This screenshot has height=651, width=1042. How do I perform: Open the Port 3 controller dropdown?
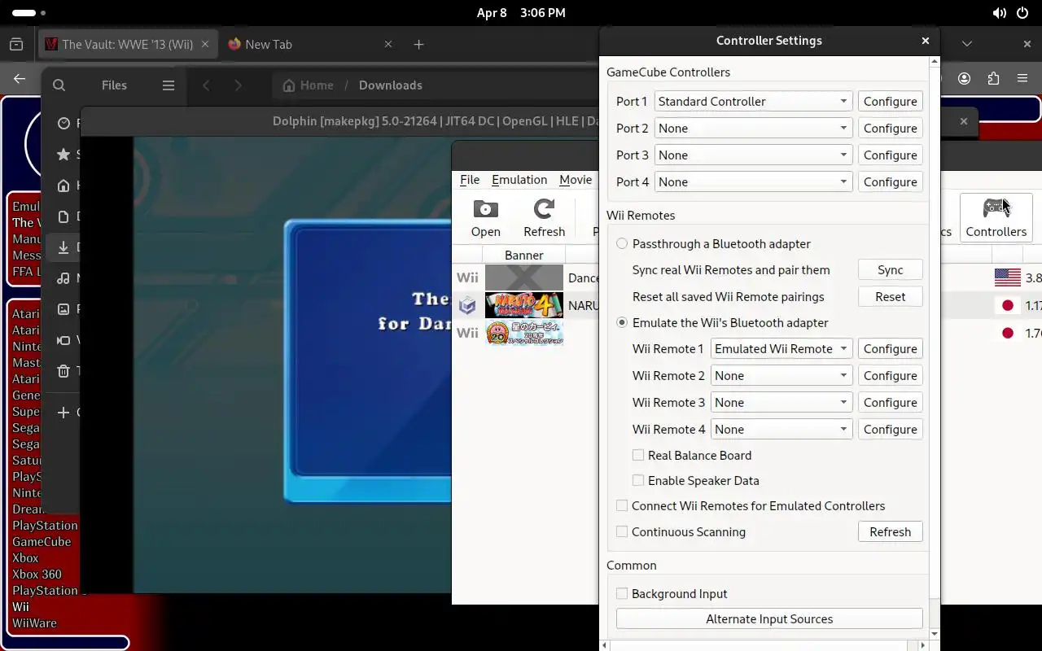(754, 155)
